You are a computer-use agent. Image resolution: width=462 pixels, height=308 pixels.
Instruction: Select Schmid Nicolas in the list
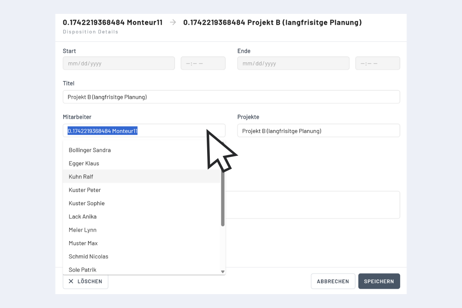coord(88,256)
